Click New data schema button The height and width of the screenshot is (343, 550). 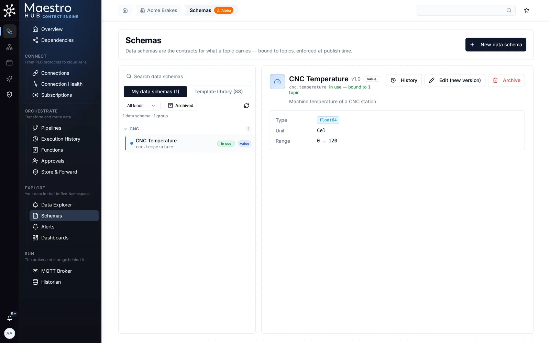[496, 45]
